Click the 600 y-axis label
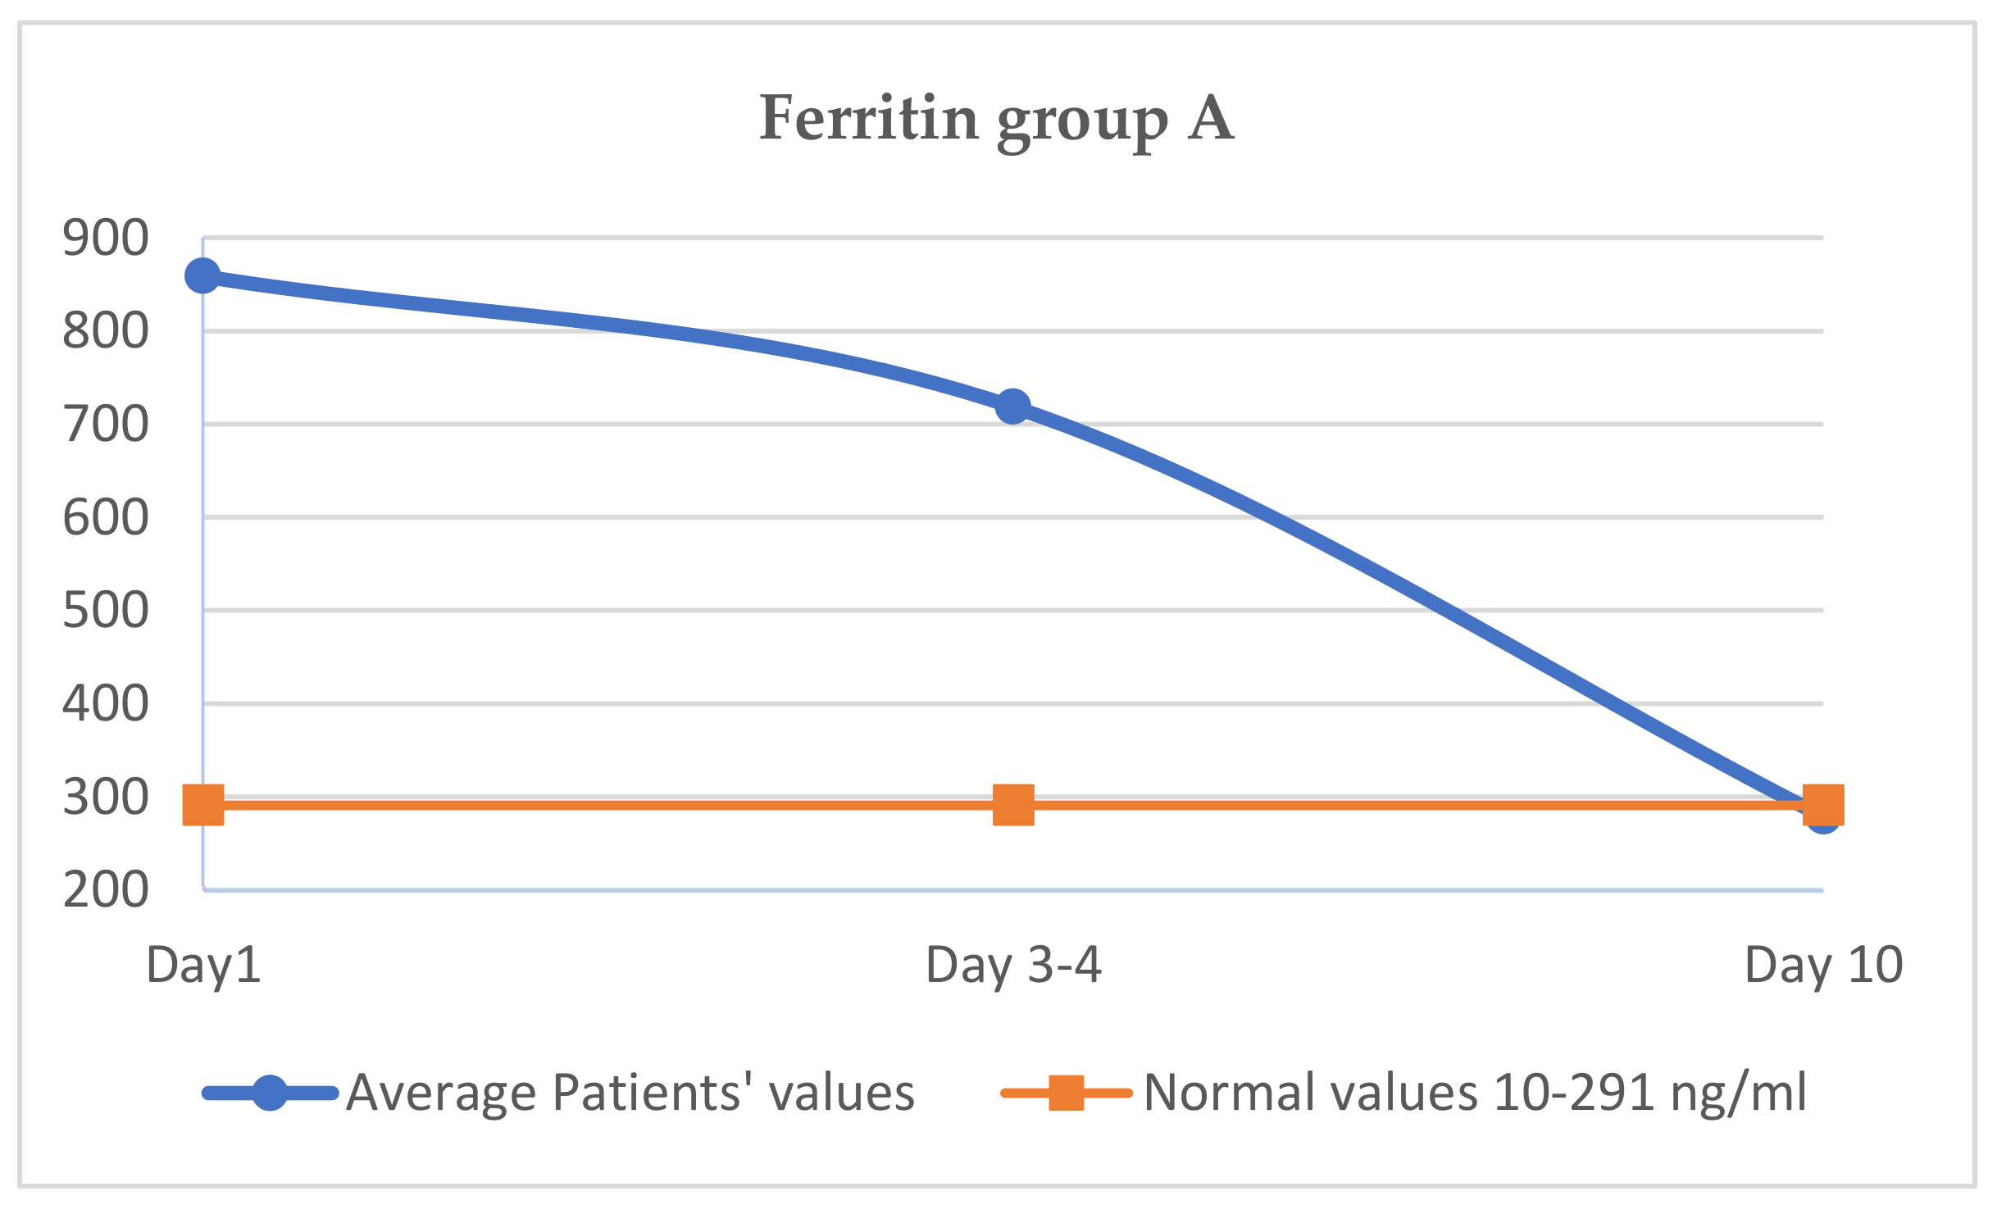This screenshot has width=1997, height=1205. pos(106,518)
